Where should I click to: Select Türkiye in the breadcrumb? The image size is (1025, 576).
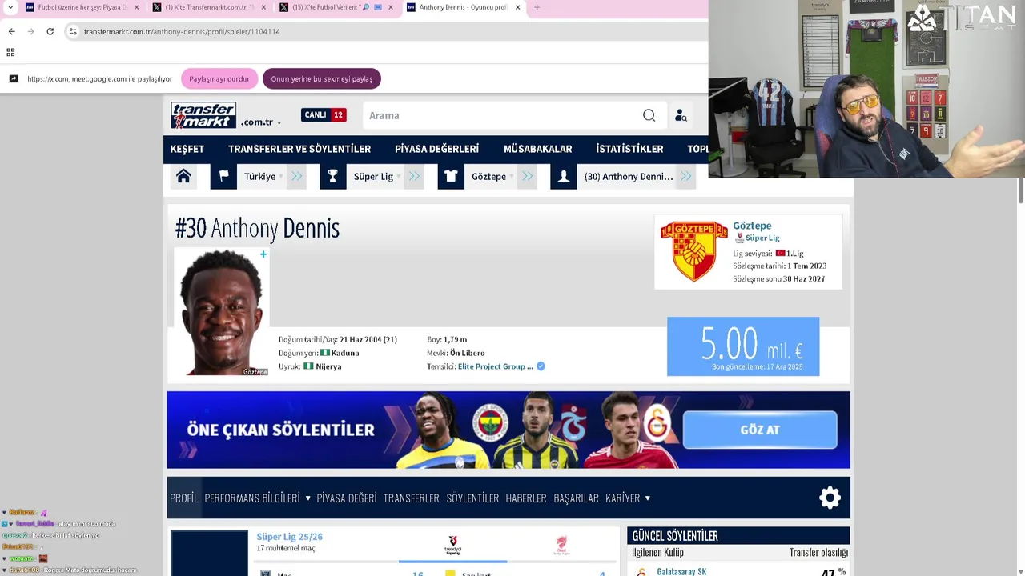(x=260, y=177)
